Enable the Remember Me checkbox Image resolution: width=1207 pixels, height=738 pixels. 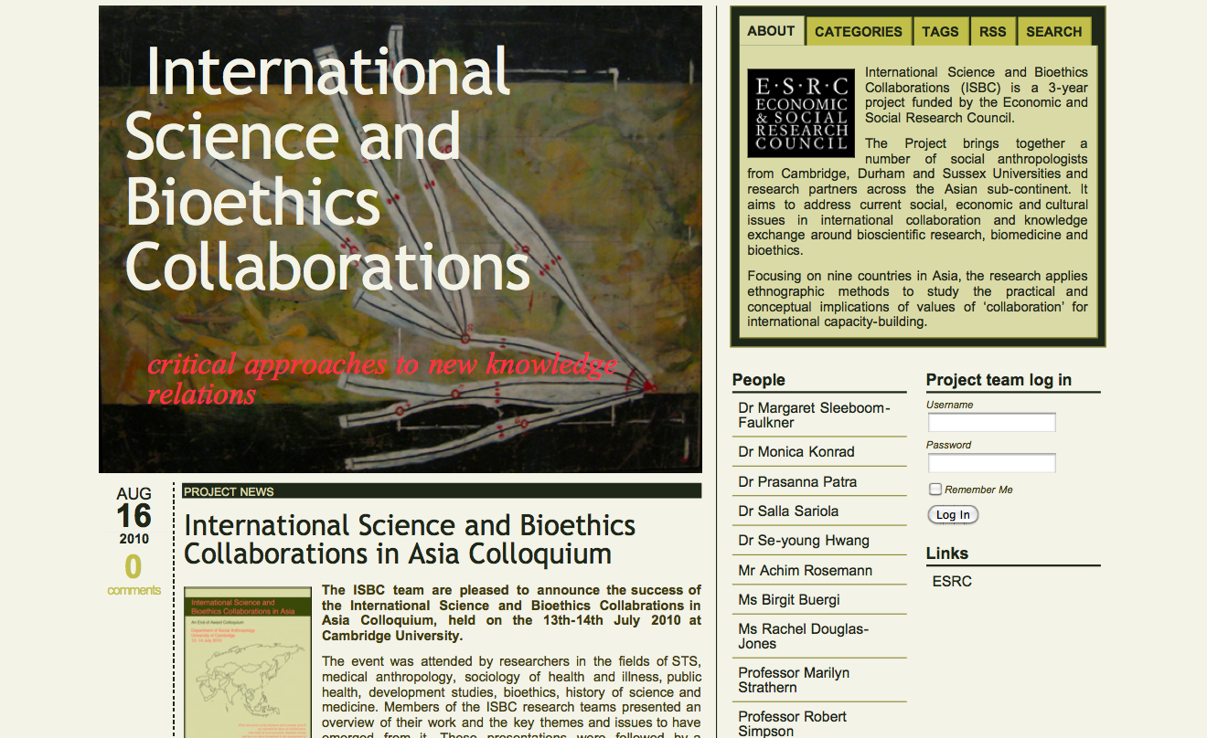click(935, 490)
